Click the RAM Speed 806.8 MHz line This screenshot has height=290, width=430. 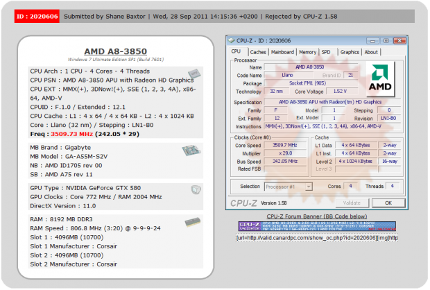coord(95,228)
